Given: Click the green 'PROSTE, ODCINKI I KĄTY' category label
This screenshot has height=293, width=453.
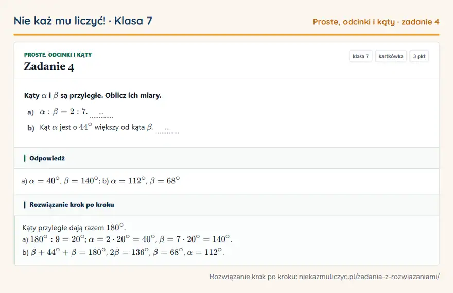Looking at the screenshot, I should click(x=58, y=55).
